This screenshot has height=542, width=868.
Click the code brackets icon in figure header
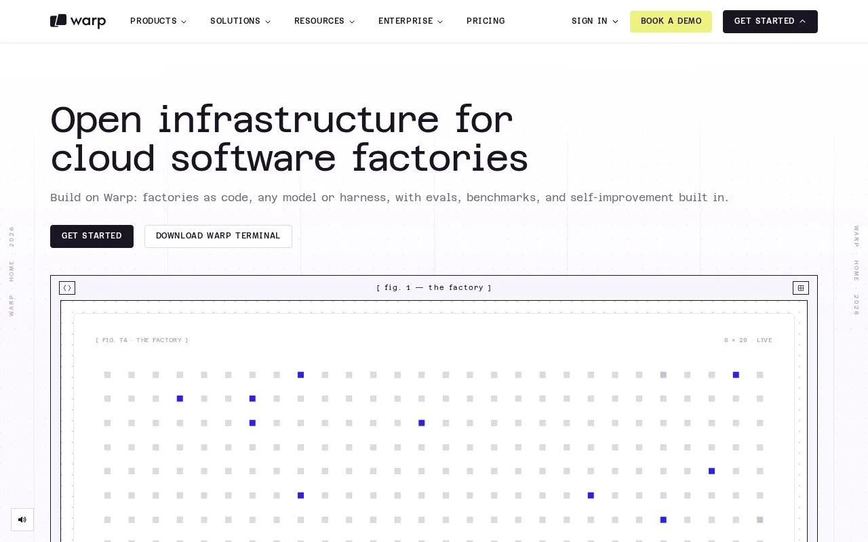[67, 288]
